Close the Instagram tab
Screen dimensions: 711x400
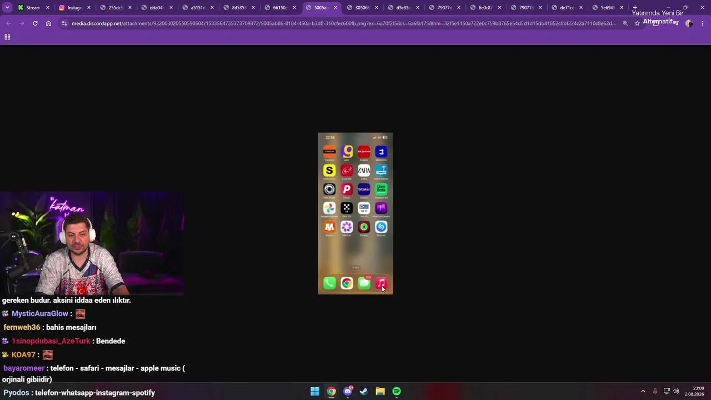click(x=89, y=8)
